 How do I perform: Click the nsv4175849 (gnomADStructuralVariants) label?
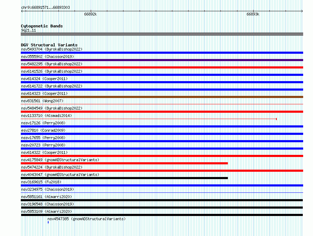point(60,160)
